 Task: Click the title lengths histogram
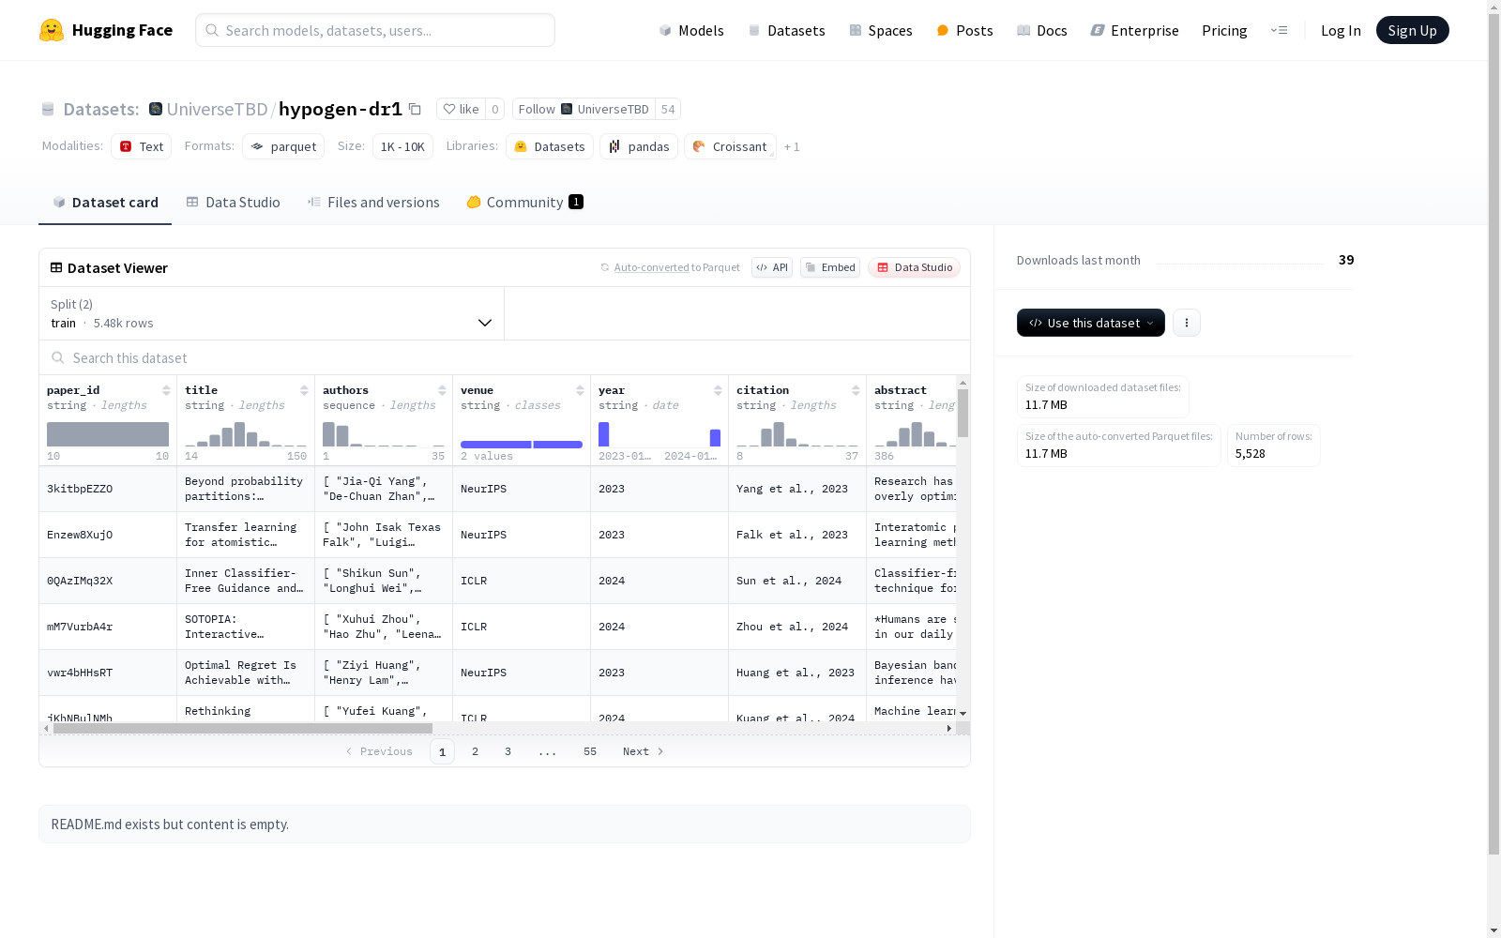pos(246,434)
